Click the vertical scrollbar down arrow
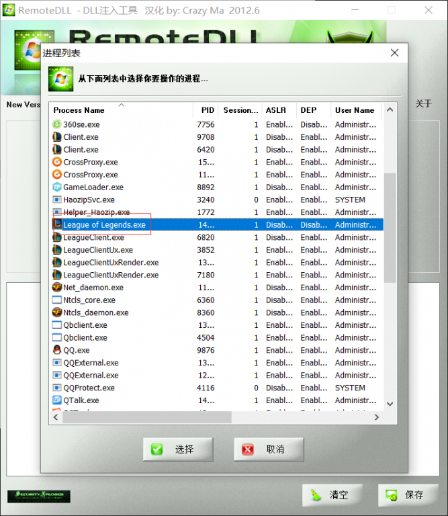The image size is (448, 516). (390, 404)
